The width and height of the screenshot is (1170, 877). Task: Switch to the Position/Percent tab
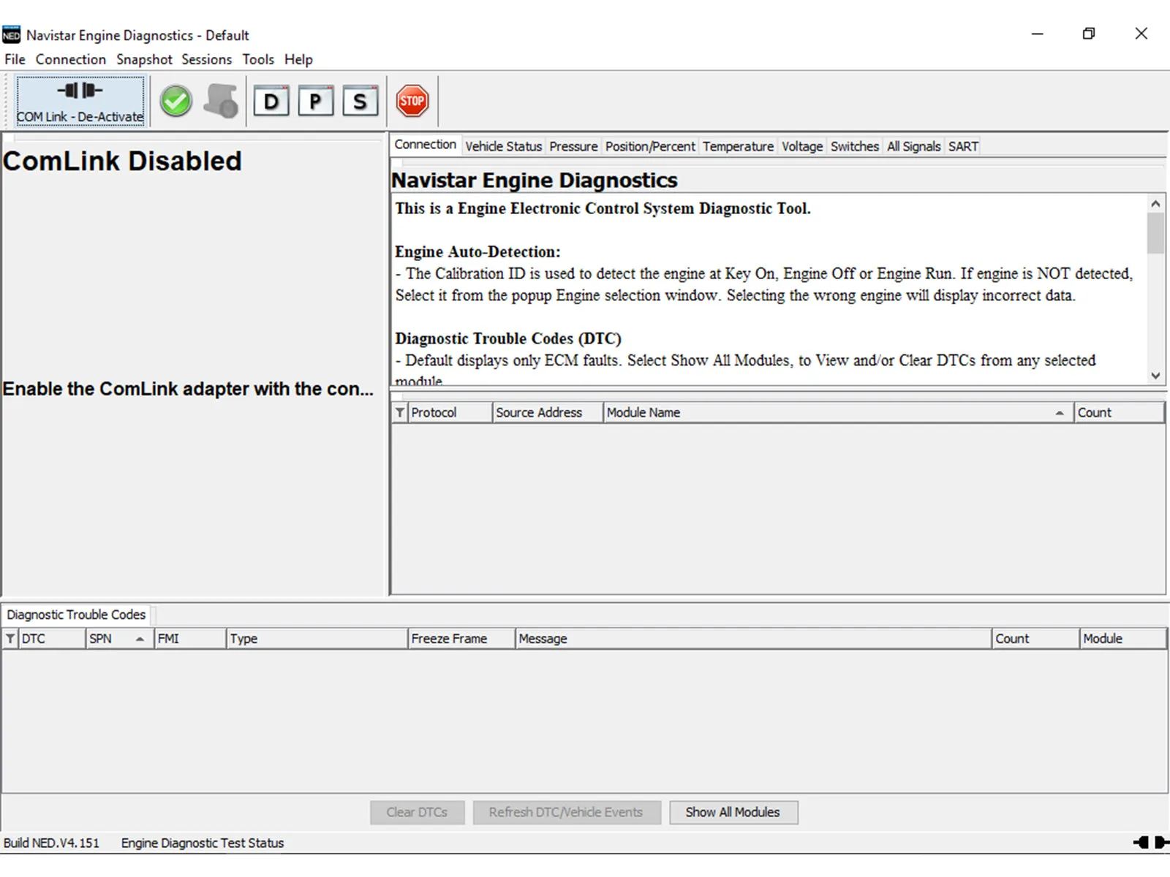point(650,146)
